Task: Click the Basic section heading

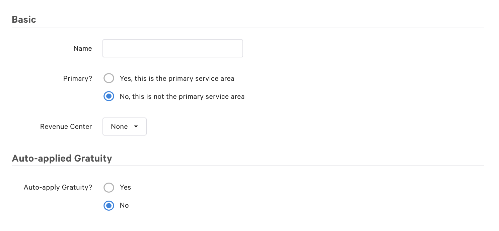Action: click(x=24, y=19)
